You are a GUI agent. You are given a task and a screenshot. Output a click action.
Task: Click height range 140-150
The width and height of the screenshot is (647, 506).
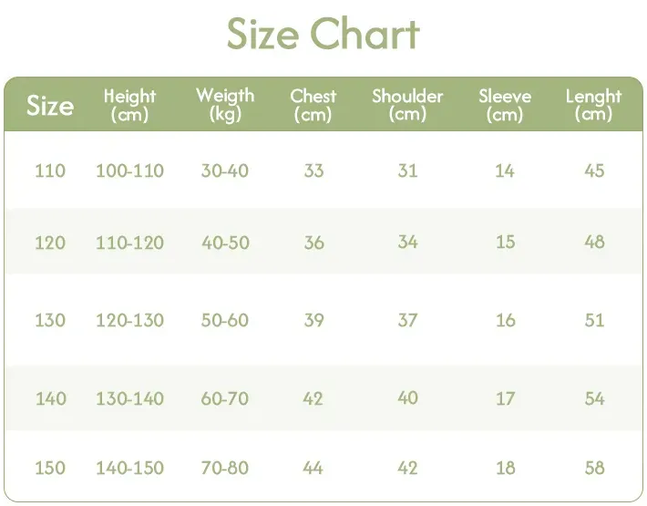point(129,468)
